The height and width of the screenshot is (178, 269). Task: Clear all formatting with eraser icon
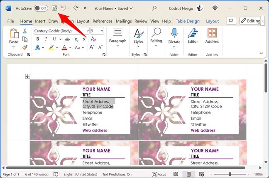93,39
